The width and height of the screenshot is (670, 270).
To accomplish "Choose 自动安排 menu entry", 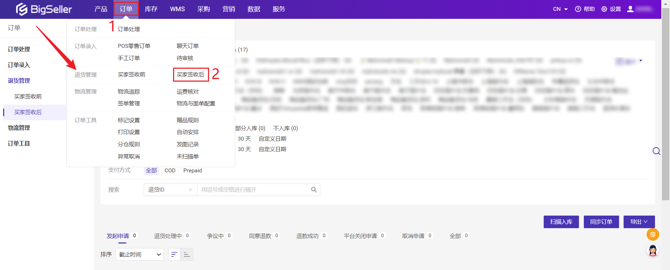I will [x=188, y=132].
